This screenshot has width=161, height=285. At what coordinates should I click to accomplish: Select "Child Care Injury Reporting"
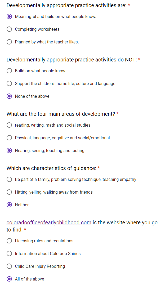pyautogui.click(x=9, y=266)
